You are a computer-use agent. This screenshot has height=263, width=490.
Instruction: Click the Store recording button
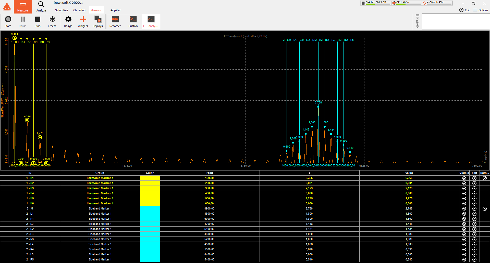click(x=8, y=22)
